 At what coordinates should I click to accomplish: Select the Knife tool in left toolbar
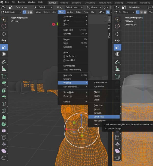(x=4, y=111)
